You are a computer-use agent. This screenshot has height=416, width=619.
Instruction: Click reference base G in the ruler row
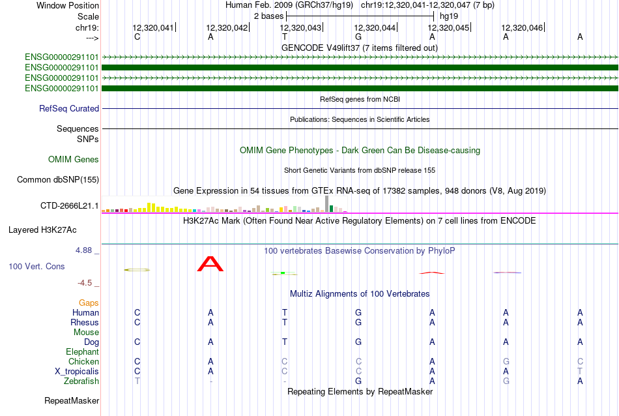pyautogui.click(x=358, y=37)
